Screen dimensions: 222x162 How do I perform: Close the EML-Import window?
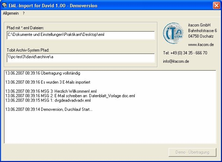click(216, 6)
